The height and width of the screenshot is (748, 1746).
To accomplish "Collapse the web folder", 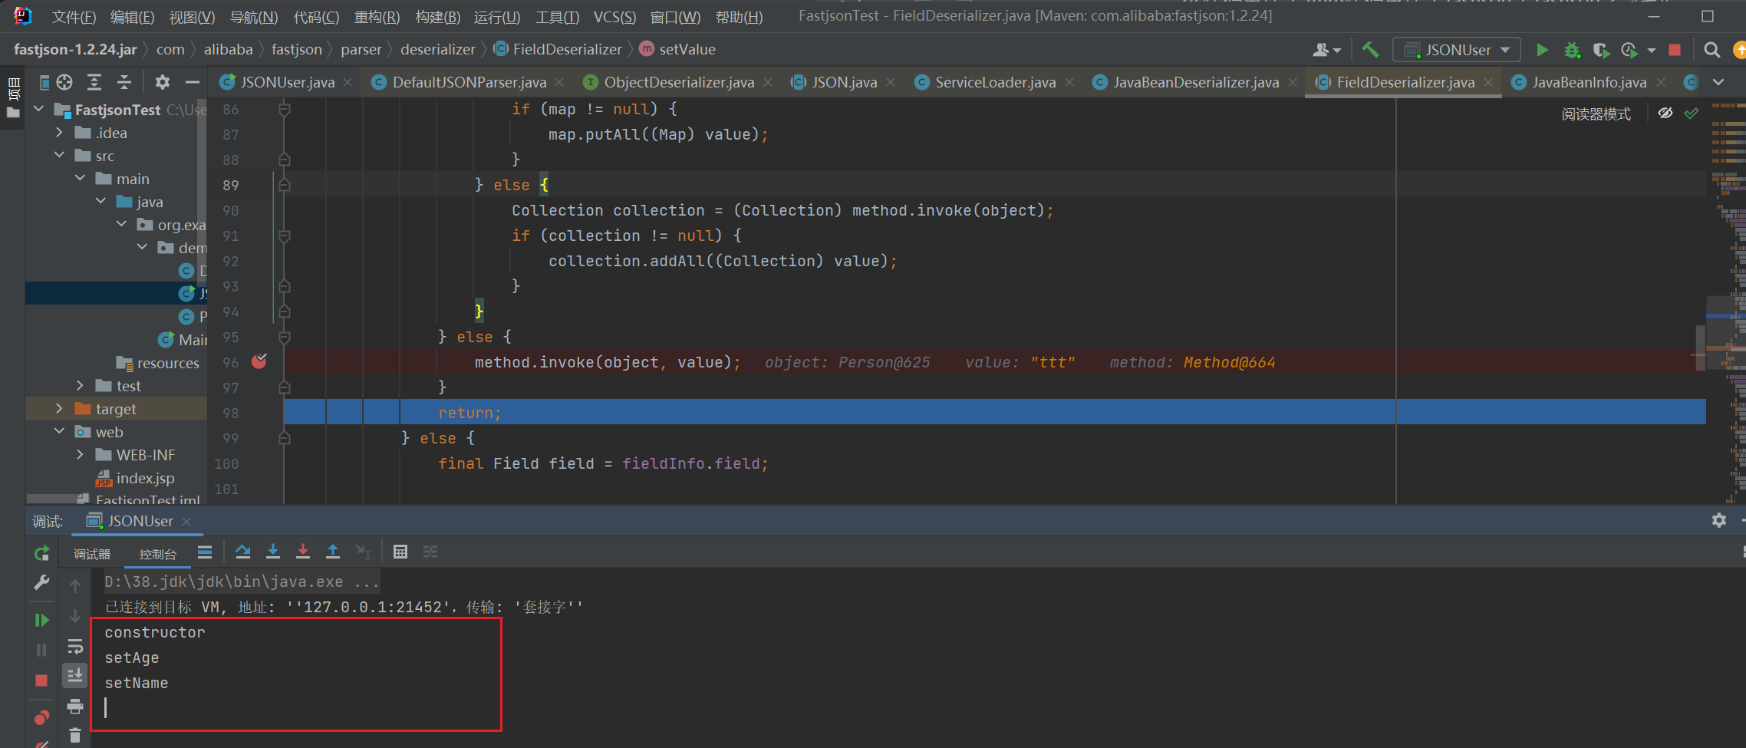I will point(60,432).
